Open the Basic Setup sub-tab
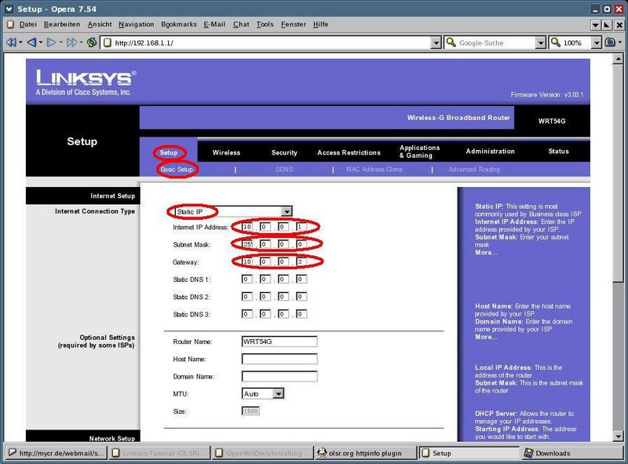Image resolution: width=628 pixels, height=464 pixels. click(x=177, y=170)
